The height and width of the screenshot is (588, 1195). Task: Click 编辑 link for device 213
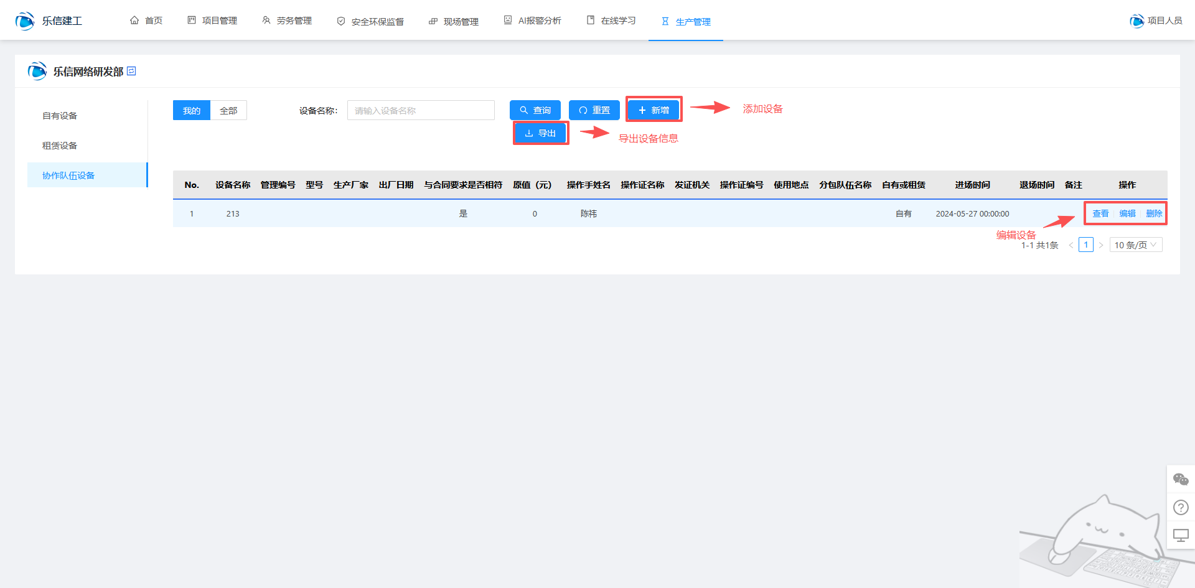pos(1127,213)
